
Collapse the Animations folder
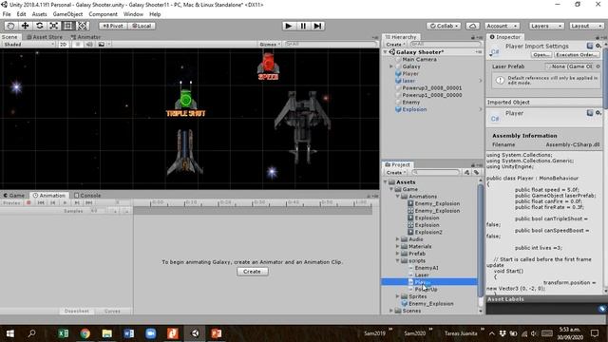click(x=397, y=197)
